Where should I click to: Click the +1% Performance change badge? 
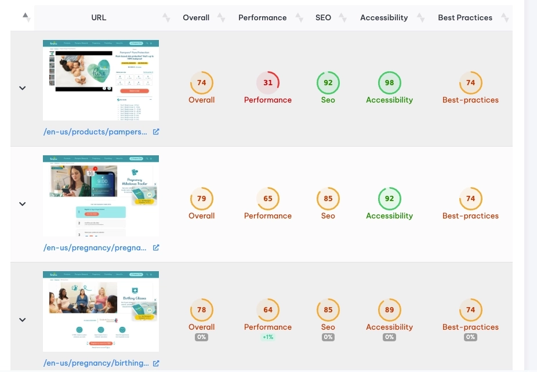pyautogui.click(x=268, y=337)
